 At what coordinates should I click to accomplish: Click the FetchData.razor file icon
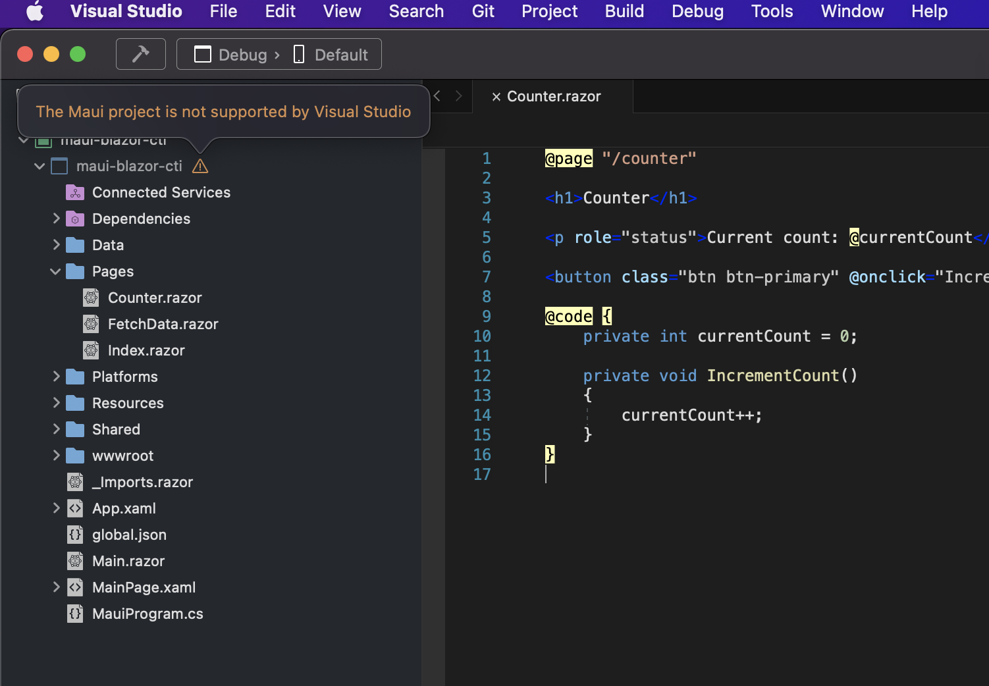(92, 324)
